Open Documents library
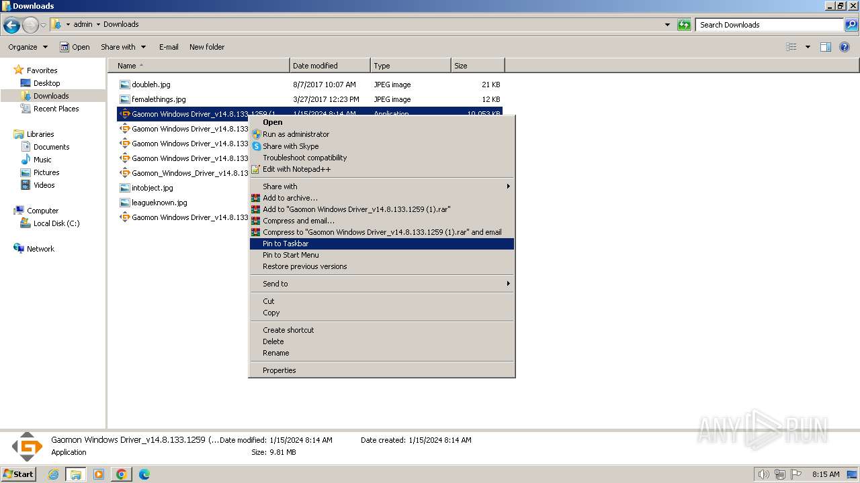860x483 pixels. (51, 147)
